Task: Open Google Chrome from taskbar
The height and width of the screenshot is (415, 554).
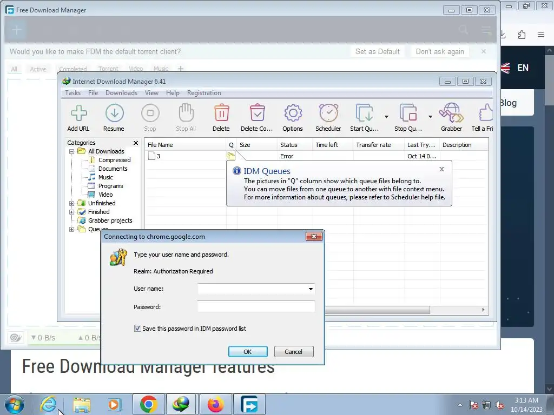Action: [x=148, y=404]
